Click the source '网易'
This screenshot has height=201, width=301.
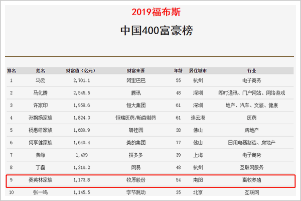pos(136,167)
